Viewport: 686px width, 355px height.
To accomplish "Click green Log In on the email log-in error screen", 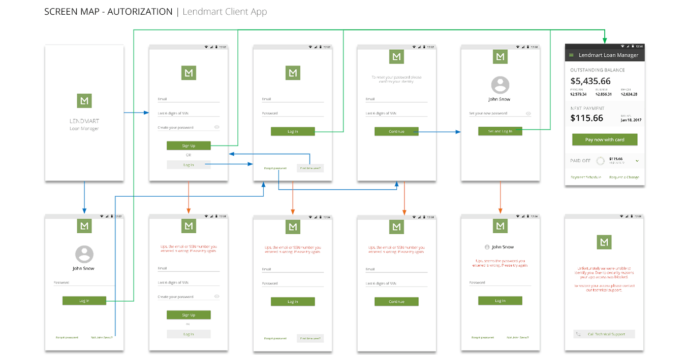I will click(293, 302).
